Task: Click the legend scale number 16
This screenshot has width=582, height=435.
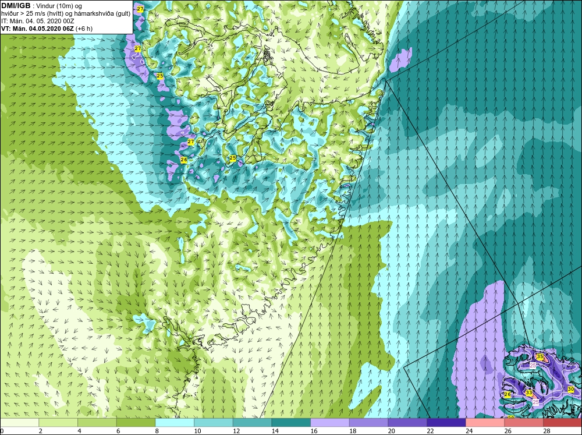Action: click(314, 431)
